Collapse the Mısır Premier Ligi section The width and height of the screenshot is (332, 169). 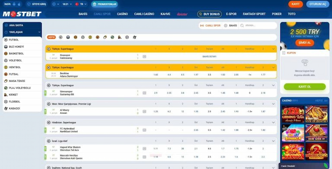(273, 104)
